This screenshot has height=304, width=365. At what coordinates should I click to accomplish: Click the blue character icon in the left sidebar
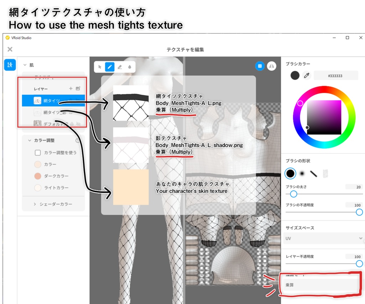click(x=9, y=65)
